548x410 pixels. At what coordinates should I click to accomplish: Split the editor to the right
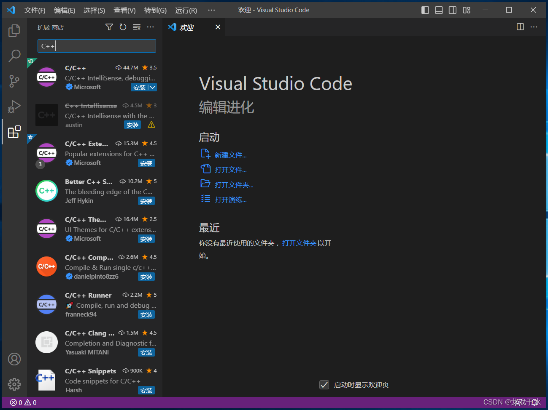(520, 27)
